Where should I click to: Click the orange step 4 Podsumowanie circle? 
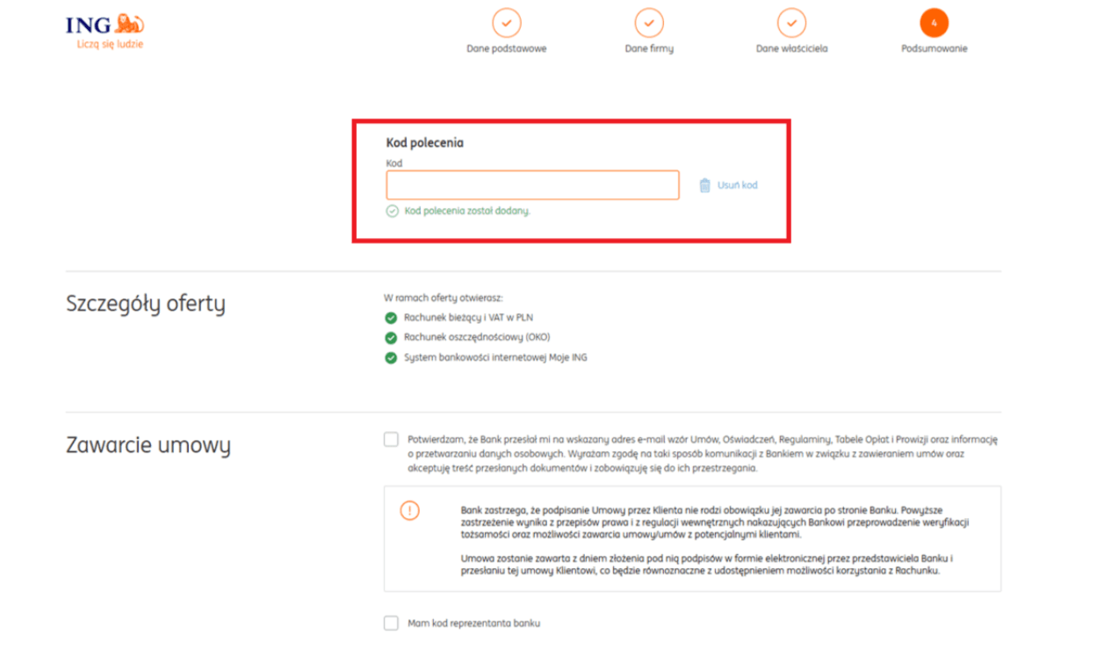(x=934, y=22)
